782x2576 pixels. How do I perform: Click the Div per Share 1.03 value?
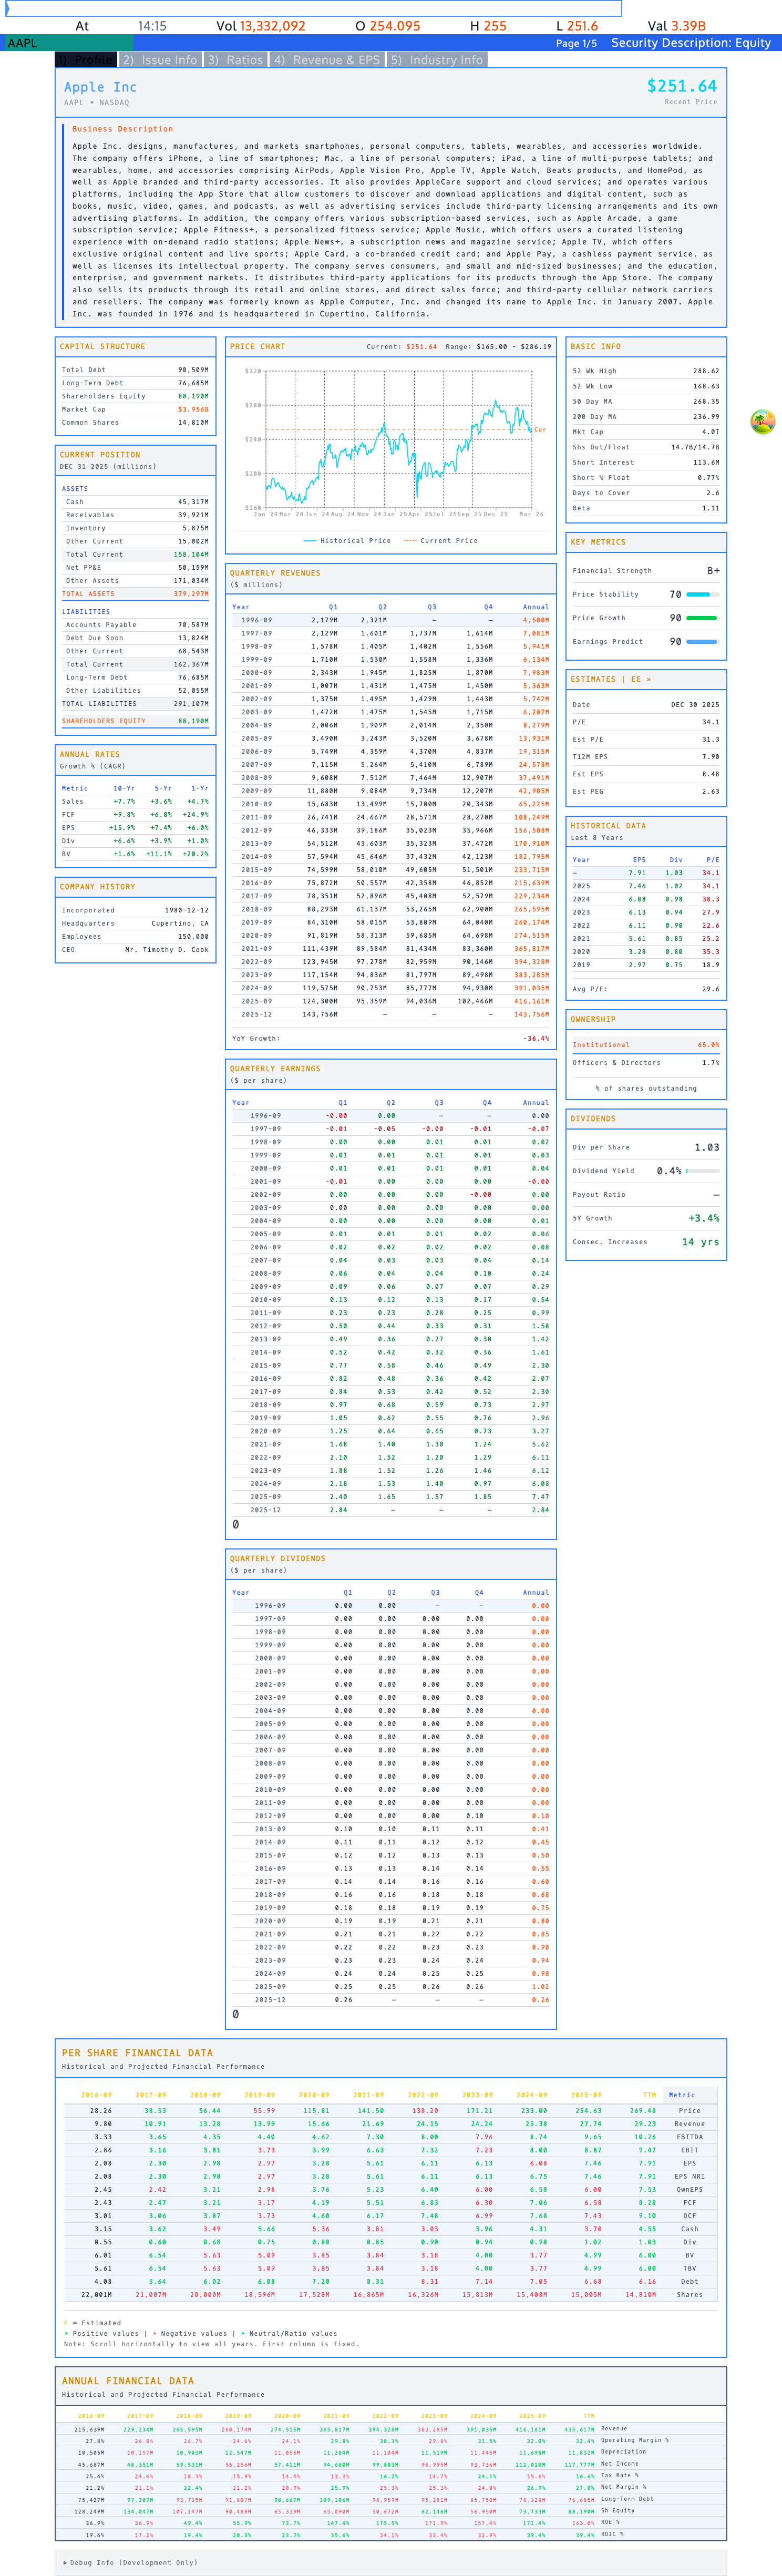706,1147
